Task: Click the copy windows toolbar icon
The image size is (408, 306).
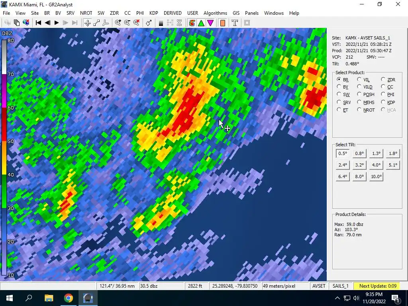Action: pyautogui.click(x=17, y=23)
